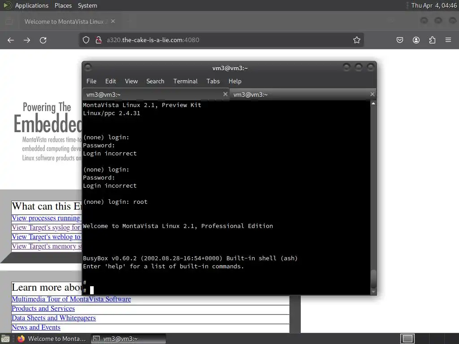
Task: Click the insecure connection padlock icon
Action: click(x=99, y=40)
